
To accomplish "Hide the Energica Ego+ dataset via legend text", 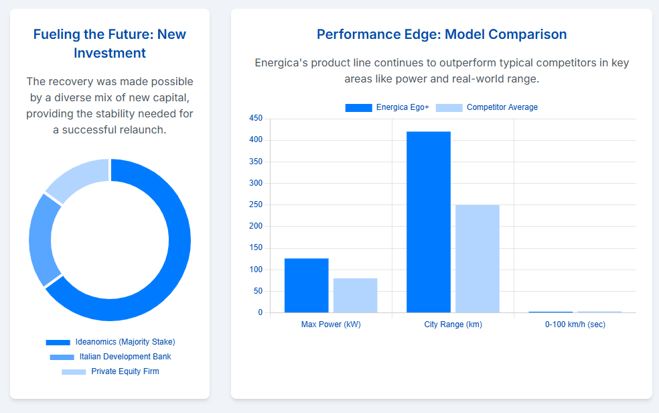I will [x=402, y=108].
